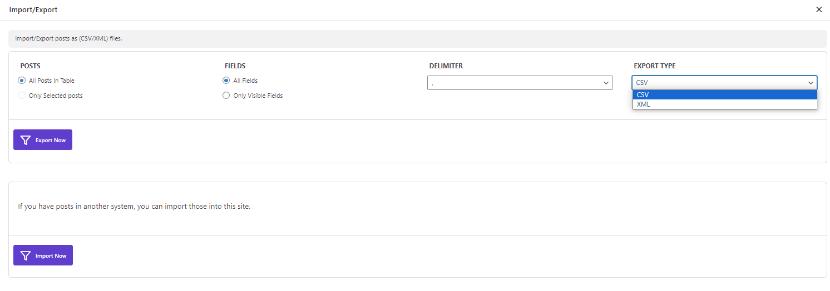Click the chevron arrow of Export Type field
The image size is (830, 291).
click(x=811, y=83)
